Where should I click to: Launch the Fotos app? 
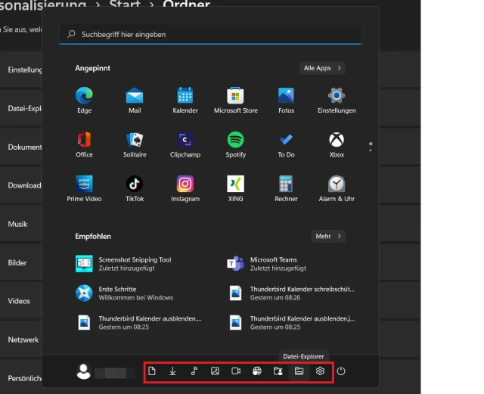coord(286,100)
